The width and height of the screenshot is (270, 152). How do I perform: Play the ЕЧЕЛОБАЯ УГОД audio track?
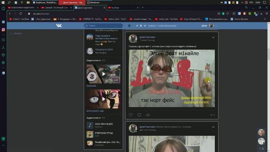click(103, 134)
